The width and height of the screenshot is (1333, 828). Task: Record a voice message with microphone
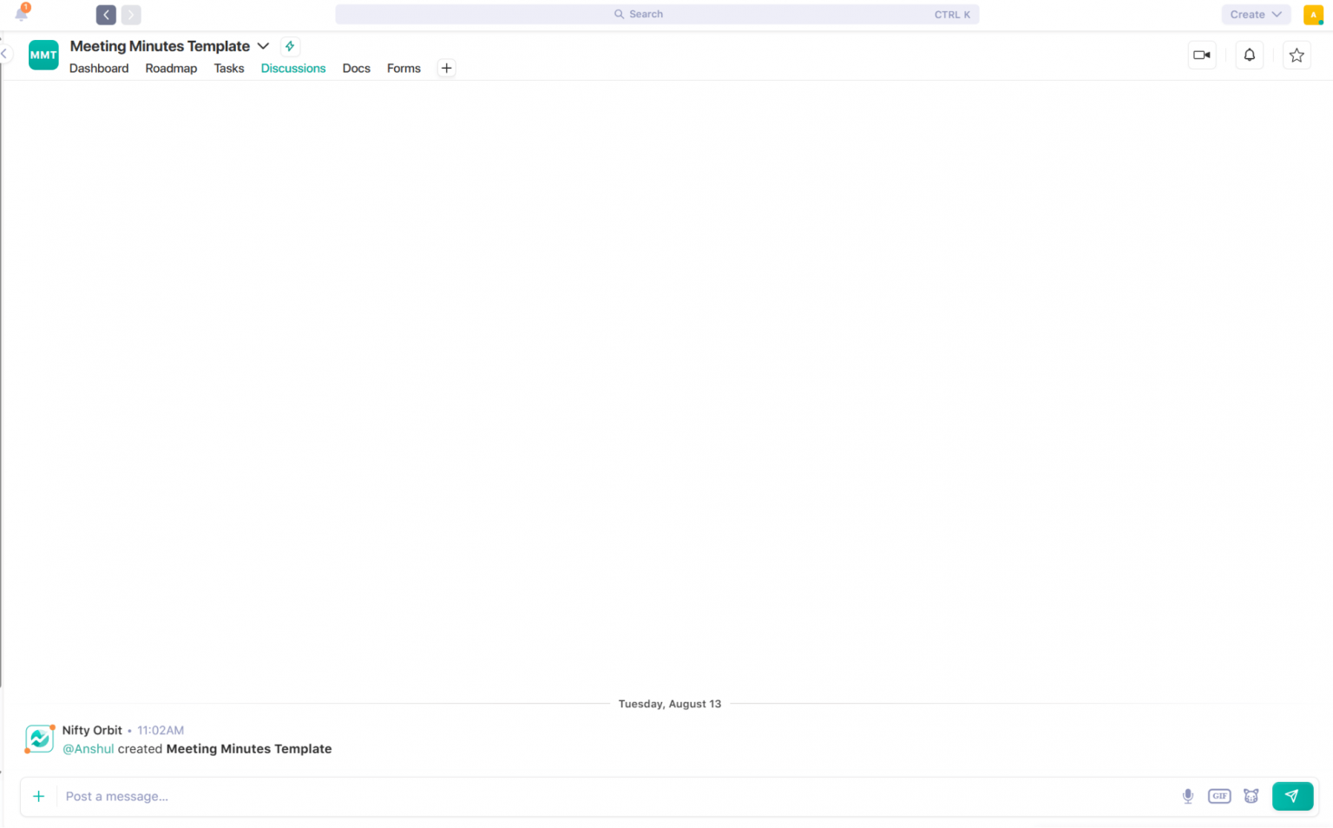pos(1187,796)
